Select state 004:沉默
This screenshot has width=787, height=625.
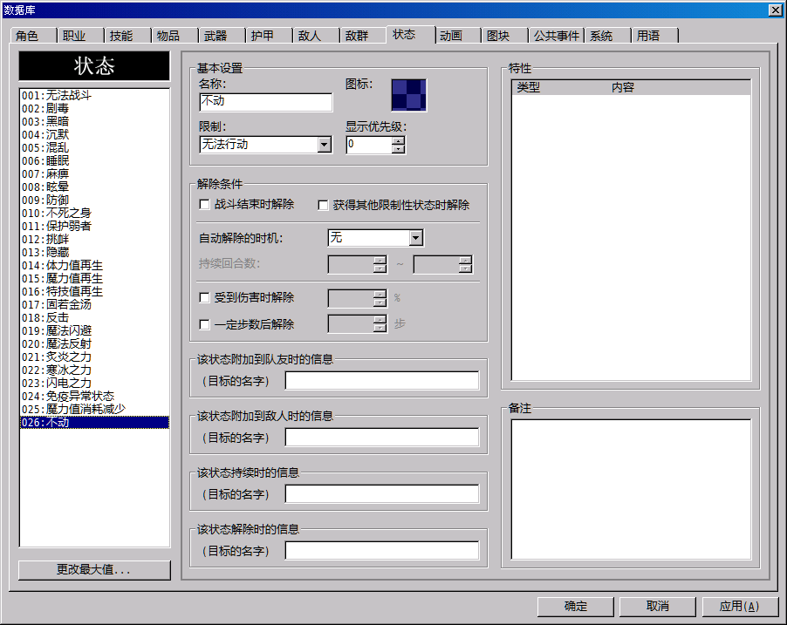click(94, 134)
